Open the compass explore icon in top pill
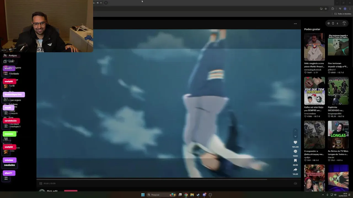Viewport: 353px width, 198px height. pos(328,23)
